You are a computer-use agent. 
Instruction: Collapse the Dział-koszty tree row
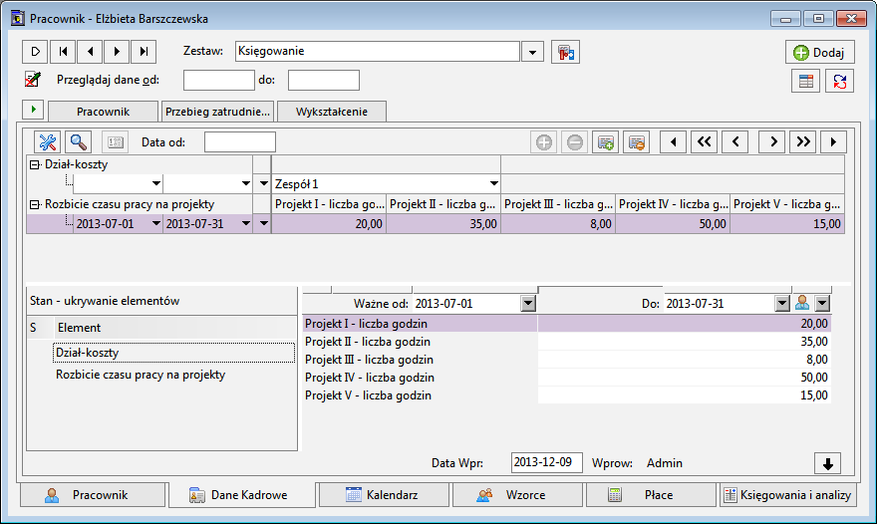point(35,164)
